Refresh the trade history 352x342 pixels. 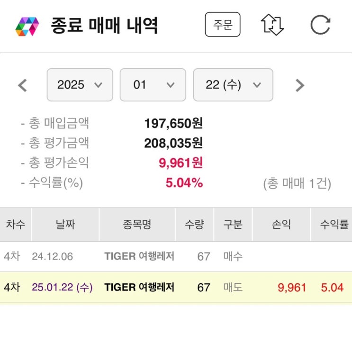click(x=320, y=25)
